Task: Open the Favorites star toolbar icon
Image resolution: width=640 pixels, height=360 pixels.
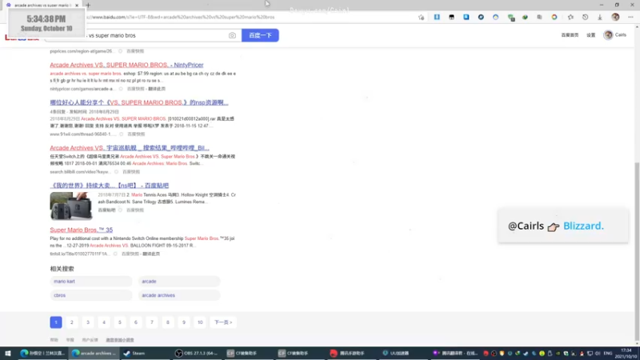Action: tap(570, 17)
